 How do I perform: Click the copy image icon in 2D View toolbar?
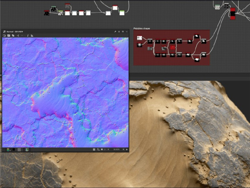pyautogui.click(x=13, y=36)
